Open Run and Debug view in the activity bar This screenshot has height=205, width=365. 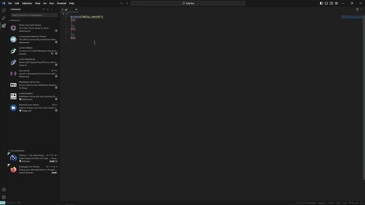4,18
